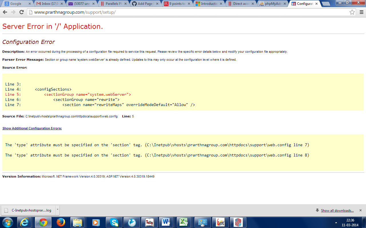Click the error mentioning web.config line 8
366x228 pixels.
[x=157, y=155]
